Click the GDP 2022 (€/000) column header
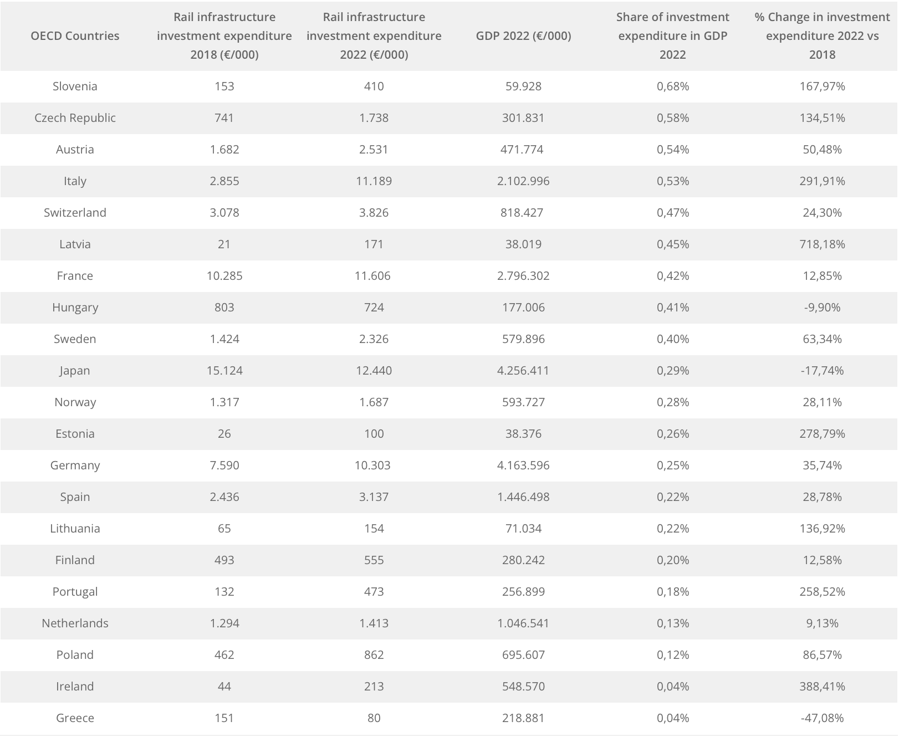 coord(523,36)
